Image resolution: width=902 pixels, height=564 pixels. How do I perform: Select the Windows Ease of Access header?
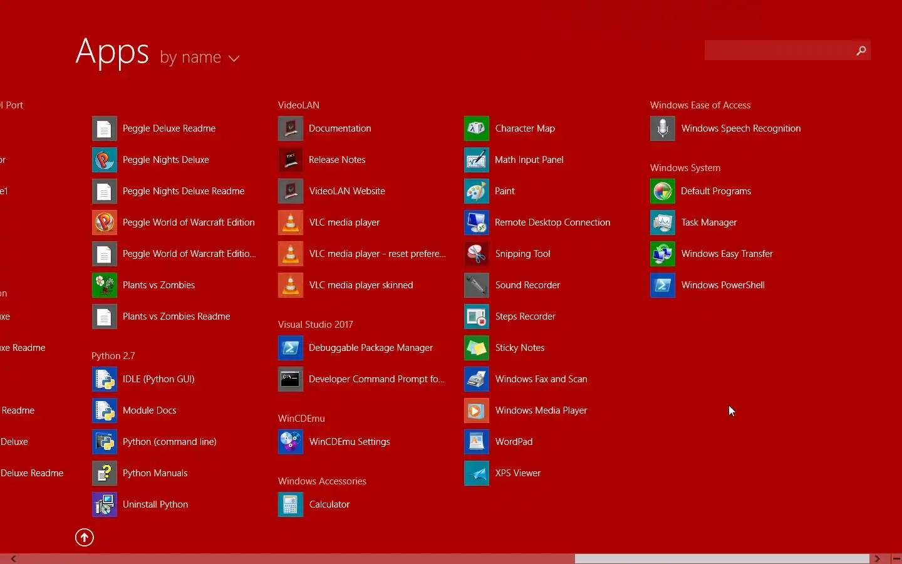[700, 105]
